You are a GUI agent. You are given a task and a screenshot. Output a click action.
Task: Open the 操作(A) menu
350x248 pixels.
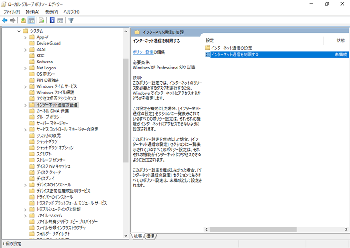(32, 12)
